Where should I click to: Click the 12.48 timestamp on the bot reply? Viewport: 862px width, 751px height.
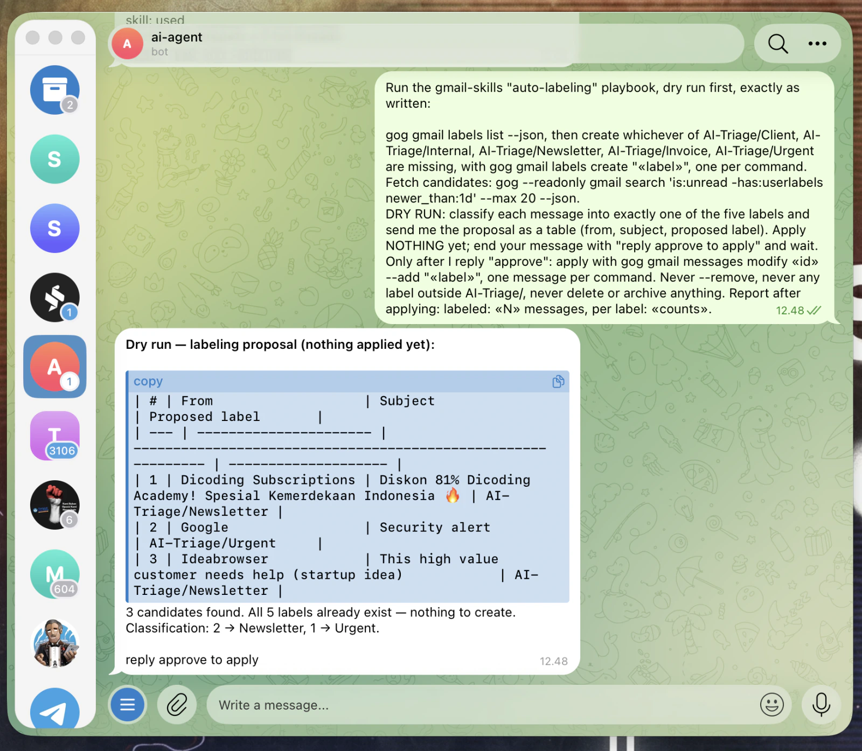click(554, 661)
